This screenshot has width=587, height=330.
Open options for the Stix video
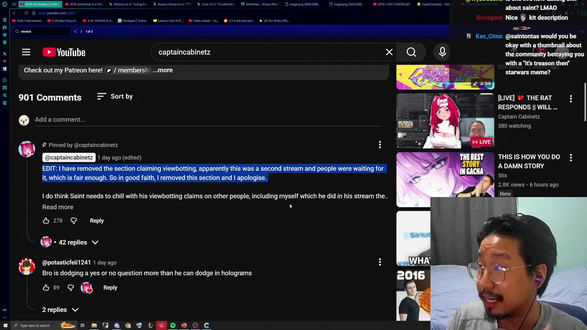[571, 158]
